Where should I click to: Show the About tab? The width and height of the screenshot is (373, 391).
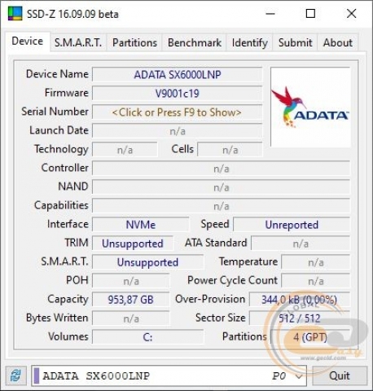tap(338, 42)
